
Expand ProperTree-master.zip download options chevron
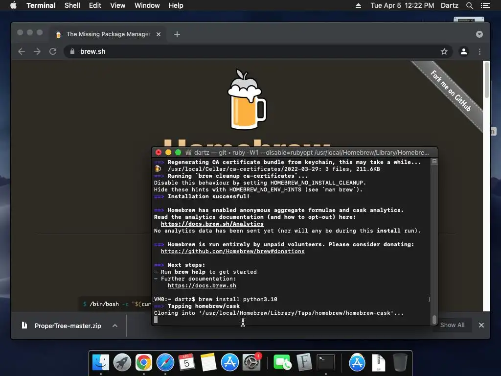coord(115,326)
